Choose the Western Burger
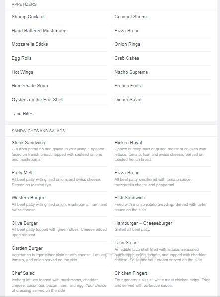Viewport: 220px width, 297px height. (28, 198)
